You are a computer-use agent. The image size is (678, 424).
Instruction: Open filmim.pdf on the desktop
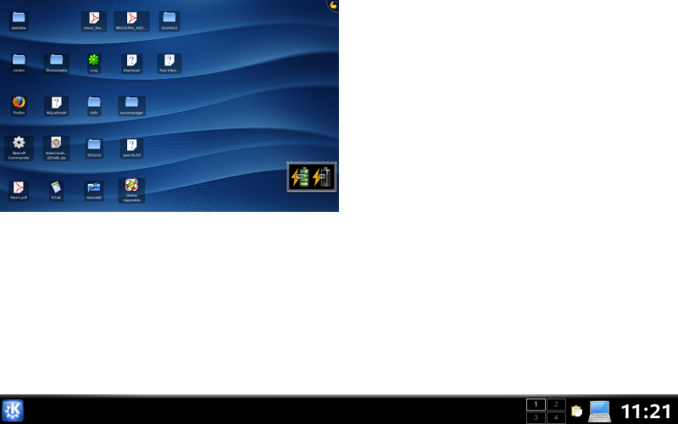point(19,190)
